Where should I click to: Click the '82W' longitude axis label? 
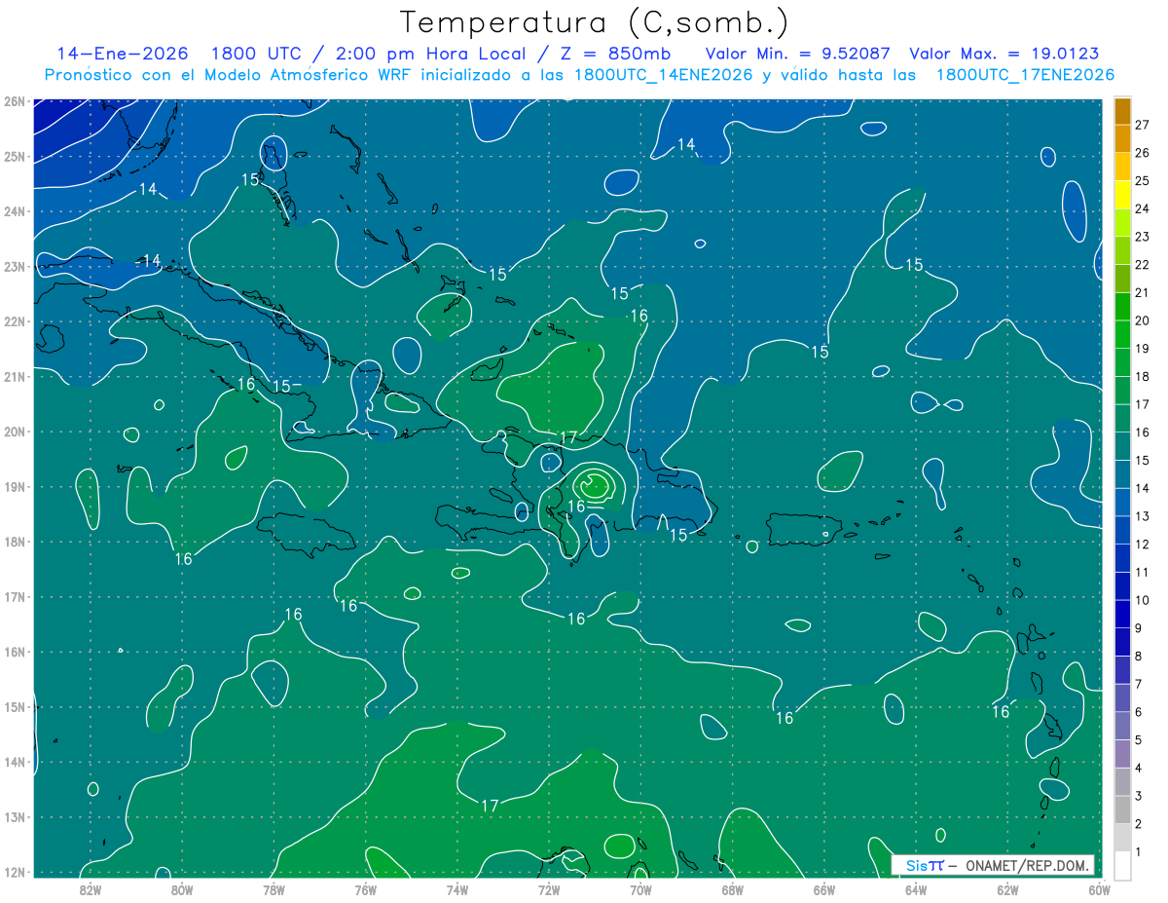point(91,889)
